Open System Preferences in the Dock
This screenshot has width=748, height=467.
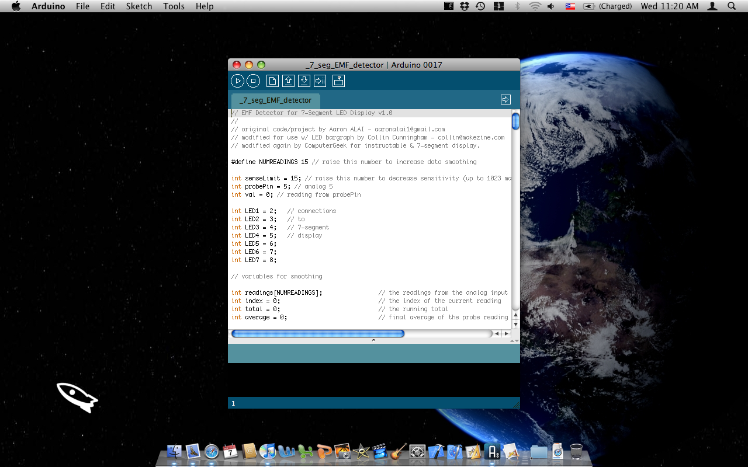click(417, 451)
